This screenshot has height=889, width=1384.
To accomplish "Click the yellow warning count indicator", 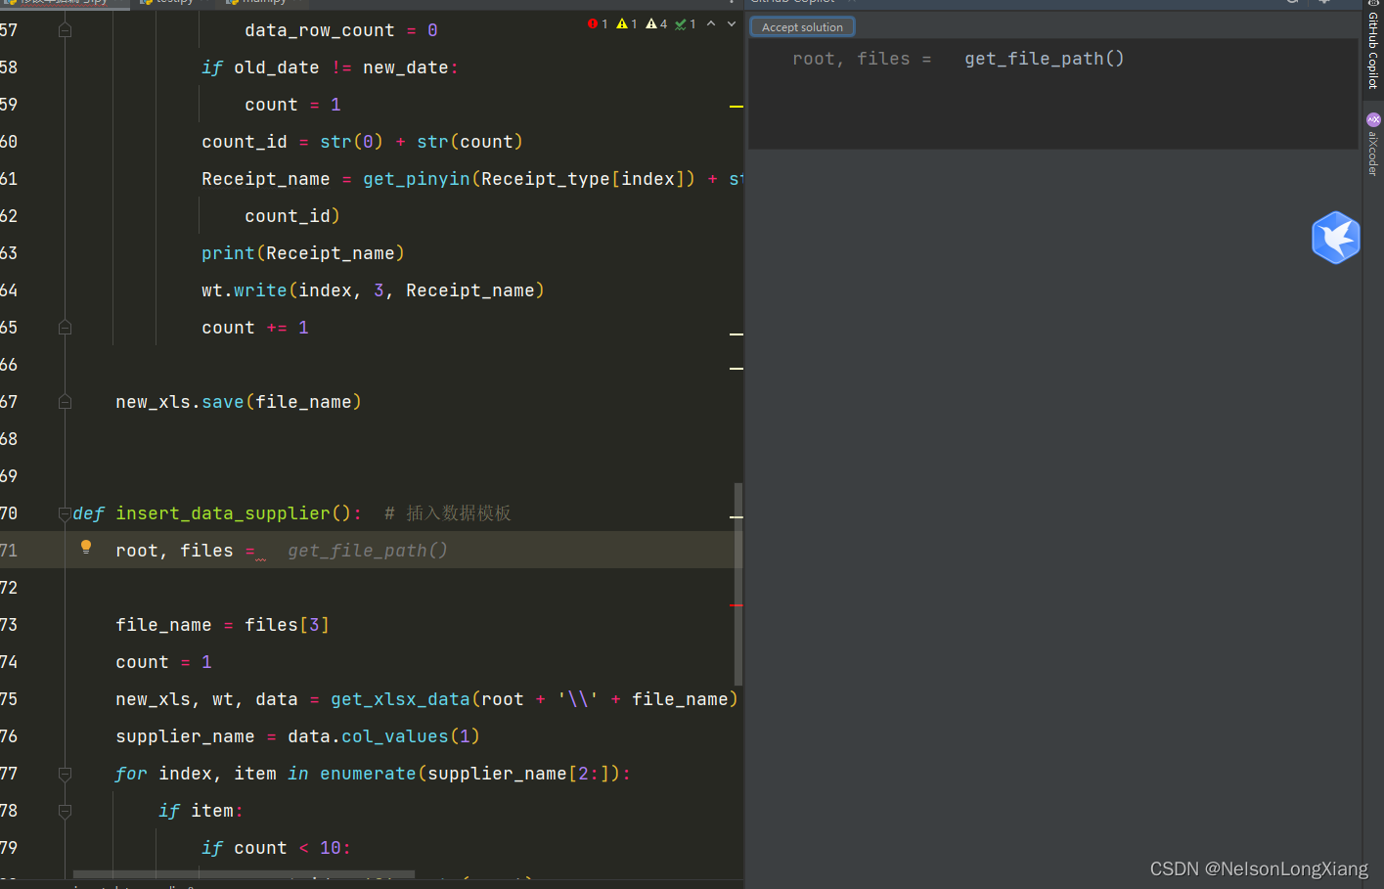I will [x=627, y=23].
